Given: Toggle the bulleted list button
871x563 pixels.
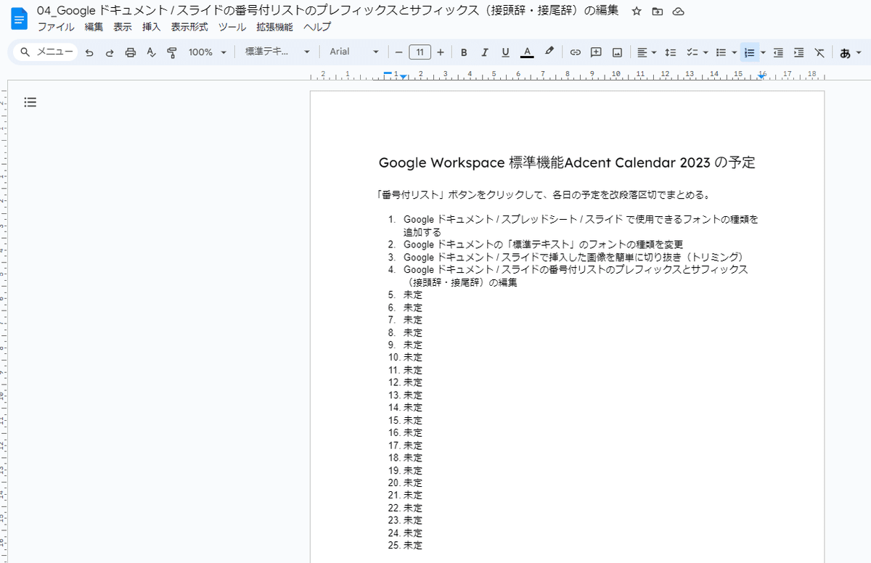Looking at the screenshot, I should (721, 52).
